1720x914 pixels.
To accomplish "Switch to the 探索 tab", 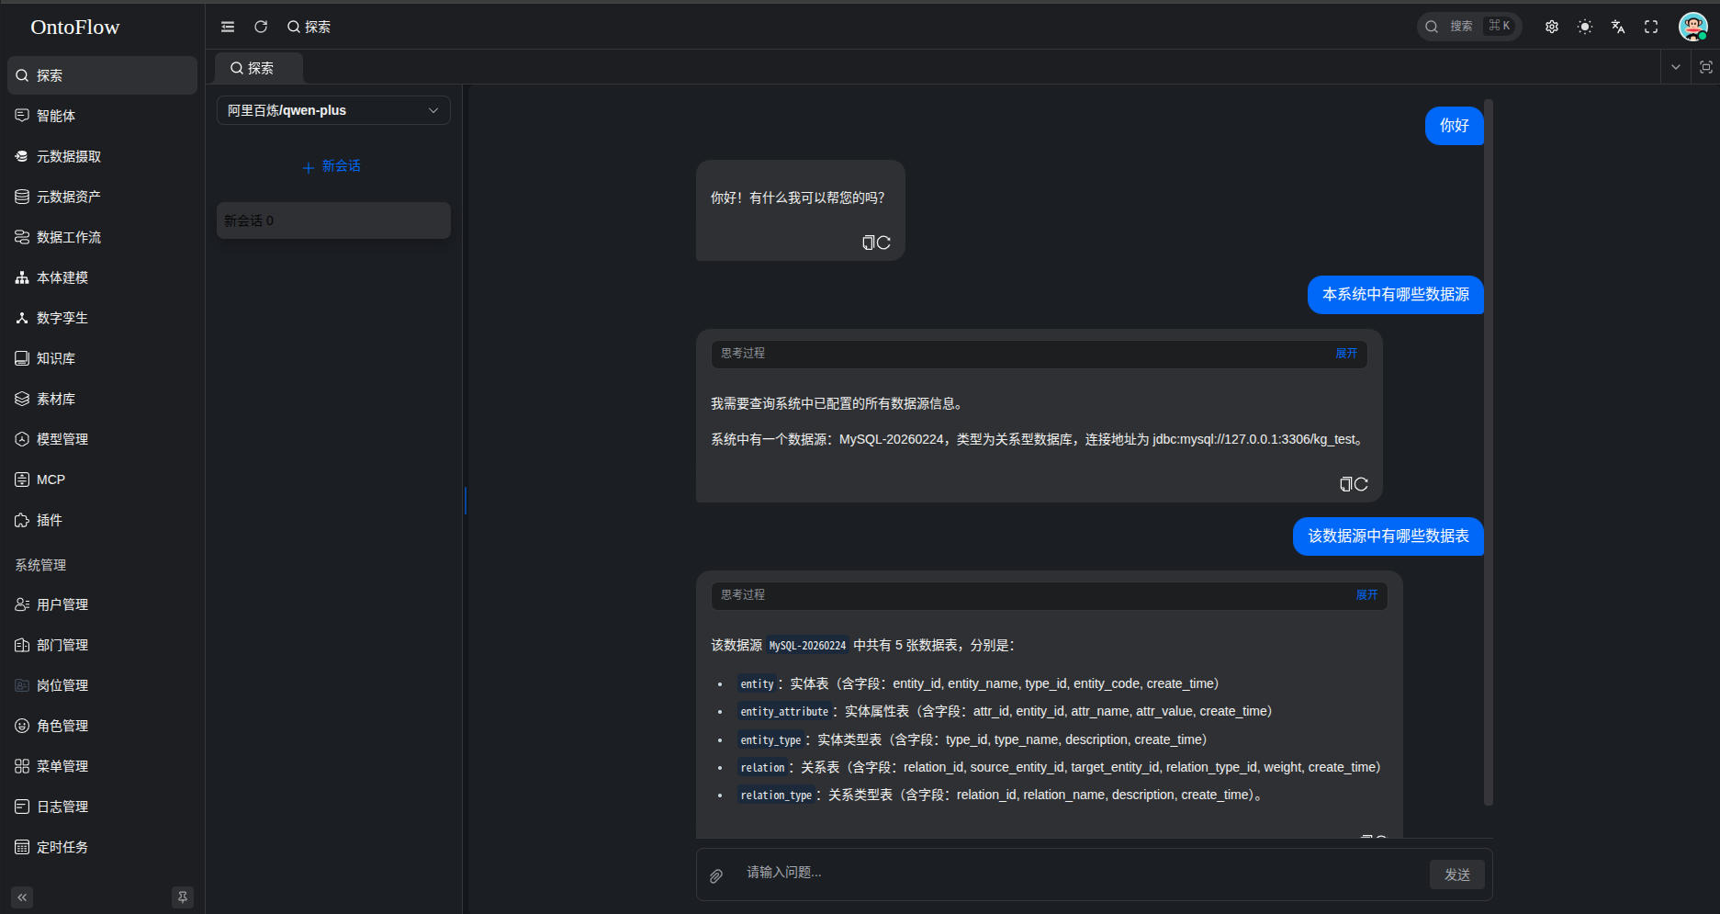I will (x=258, y=67).
